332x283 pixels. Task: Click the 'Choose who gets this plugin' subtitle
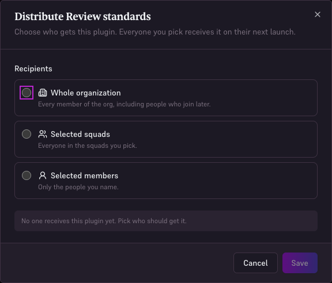point(155,32)
